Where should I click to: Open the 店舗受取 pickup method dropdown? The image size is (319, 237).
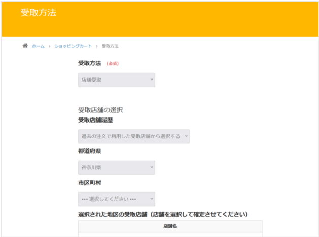(x=117, y=80)
